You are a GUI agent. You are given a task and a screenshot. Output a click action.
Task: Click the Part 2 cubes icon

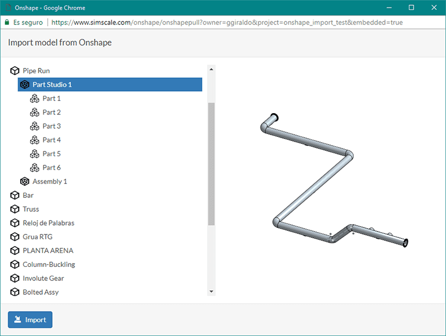coord(35,112)
